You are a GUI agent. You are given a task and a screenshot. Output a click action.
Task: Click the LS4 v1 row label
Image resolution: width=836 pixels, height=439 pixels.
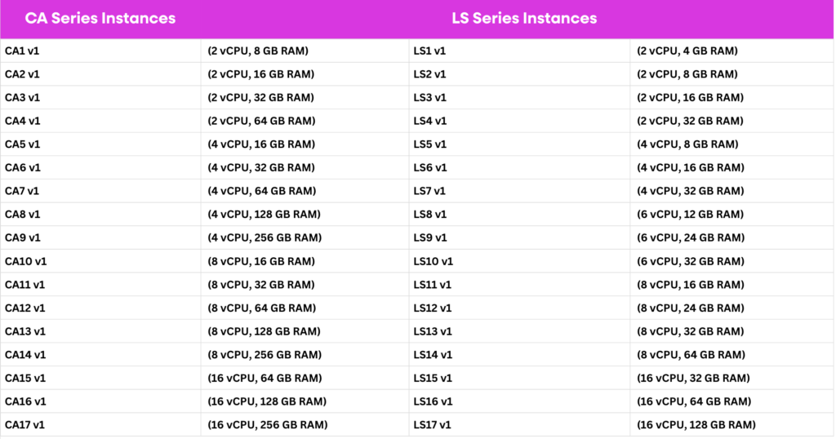(x=429, y=121)
